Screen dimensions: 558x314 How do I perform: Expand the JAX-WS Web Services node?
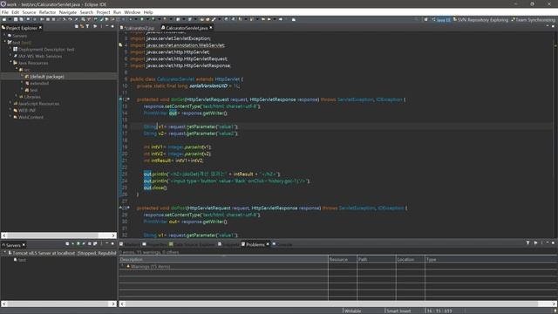[10, 56]
